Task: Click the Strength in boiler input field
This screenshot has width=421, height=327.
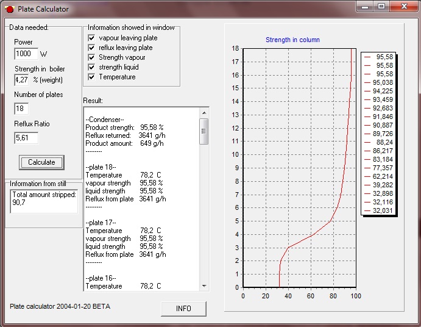Action: tap(21, 80)
